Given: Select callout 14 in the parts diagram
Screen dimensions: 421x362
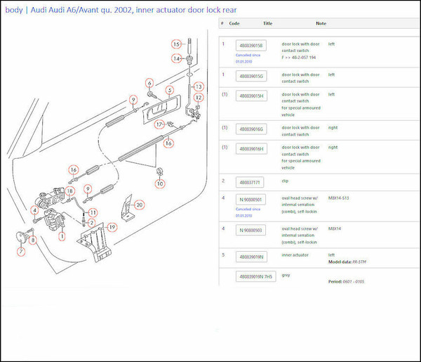Looking at the screenshot, I should 178,58.
